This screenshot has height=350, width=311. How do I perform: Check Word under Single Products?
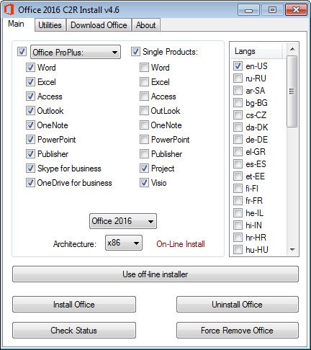(144, 68)
